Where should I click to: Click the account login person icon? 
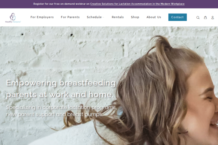pyautogui.click(x=212, y=18)
